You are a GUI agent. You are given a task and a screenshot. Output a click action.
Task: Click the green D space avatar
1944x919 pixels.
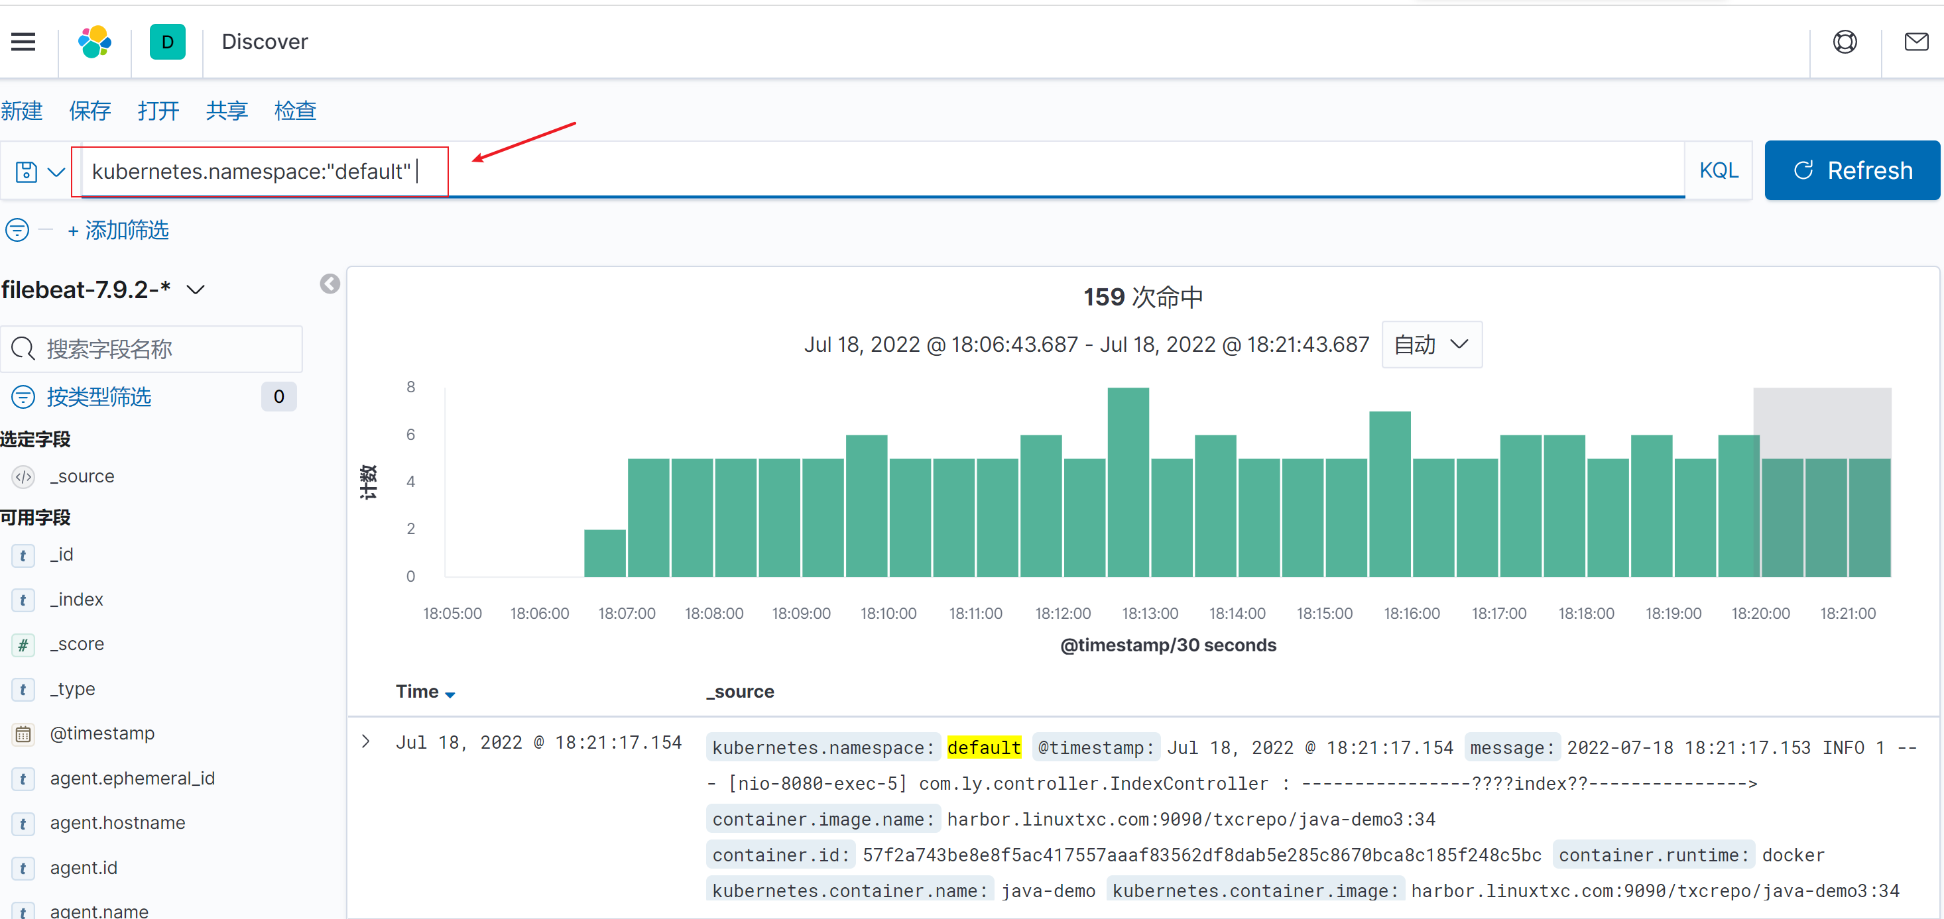coord(167,42)
